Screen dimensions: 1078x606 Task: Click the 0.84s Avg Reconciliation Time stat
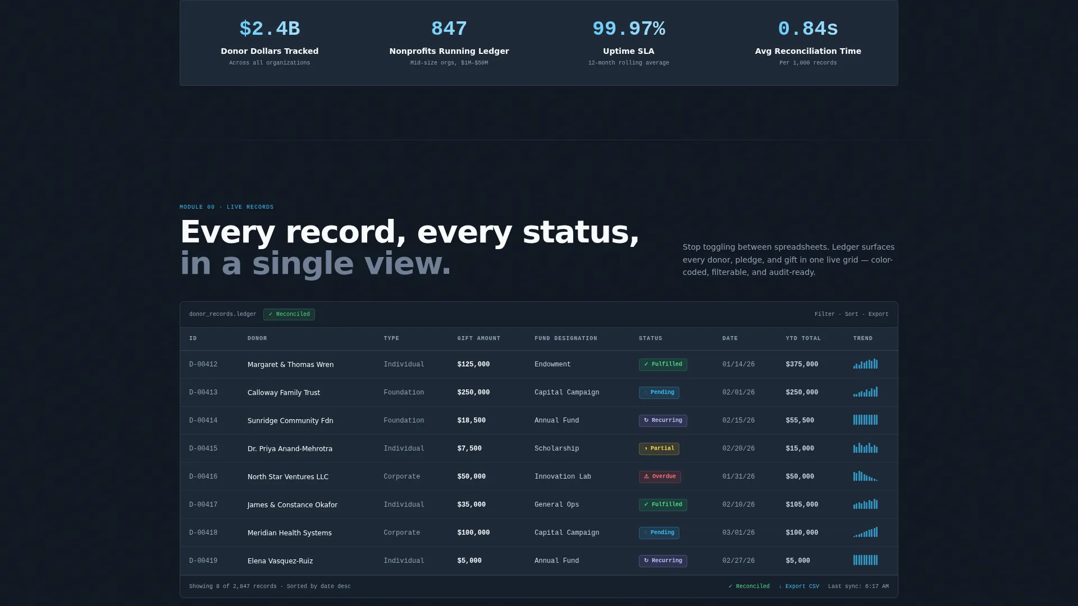[808, 43]
